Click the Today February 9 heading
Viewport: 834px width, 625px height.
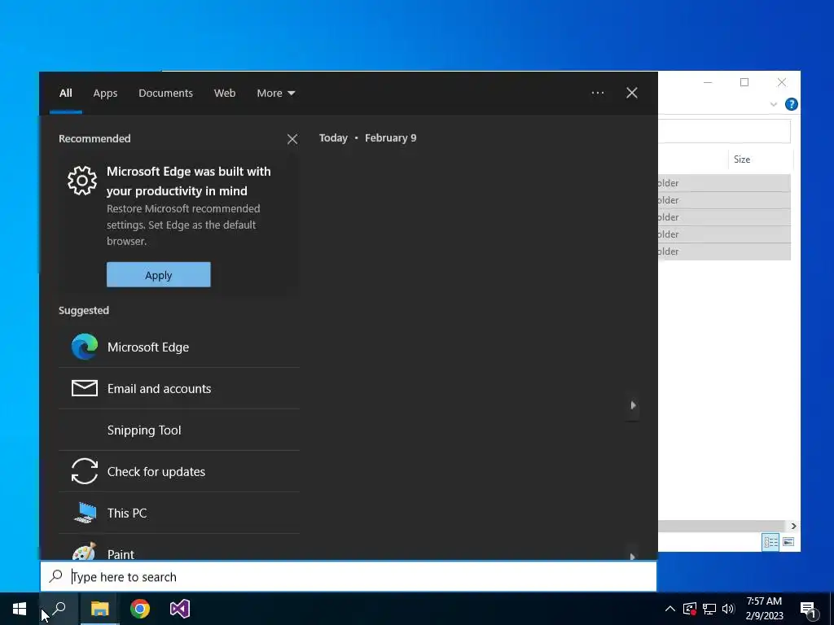pos(367,138)
